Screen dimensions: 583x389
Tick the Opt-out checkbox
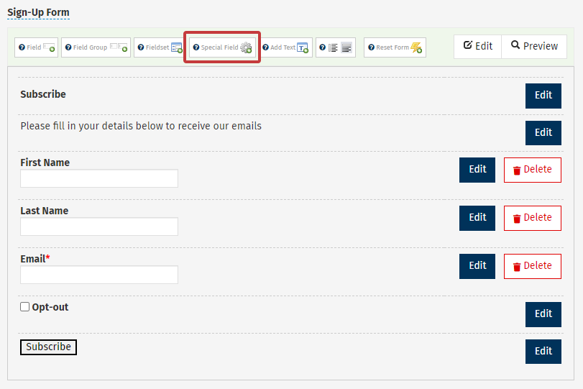pos(25,307)
